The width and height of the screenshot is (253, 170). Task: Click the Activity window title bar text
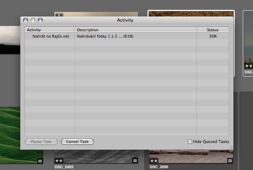pos(125,20)
